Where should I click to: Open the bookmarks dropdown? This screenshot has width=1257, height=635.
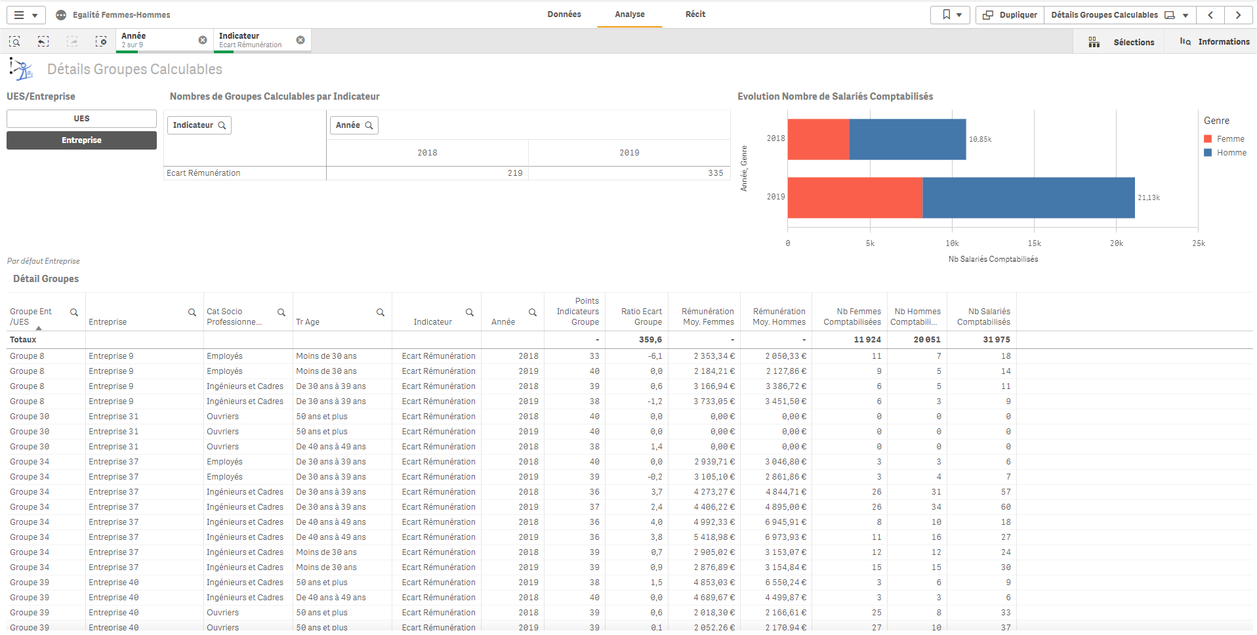click(951, 14)
